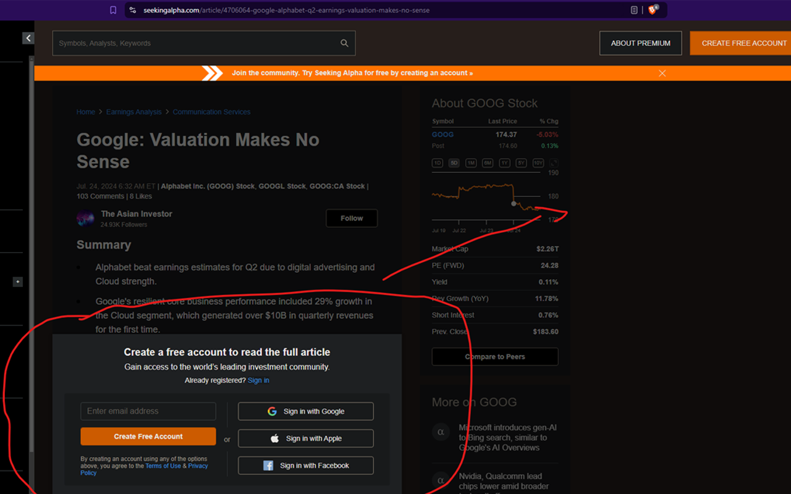The height and width of the screenshot is (494, 791).
Task: Select the 10Y chart range
Action: pyautogui.click(x=538, y=162)
